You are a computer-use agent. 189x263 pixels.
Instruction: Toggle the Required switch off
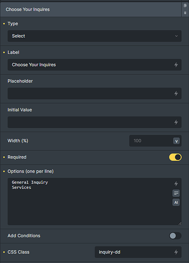[175, 157]
